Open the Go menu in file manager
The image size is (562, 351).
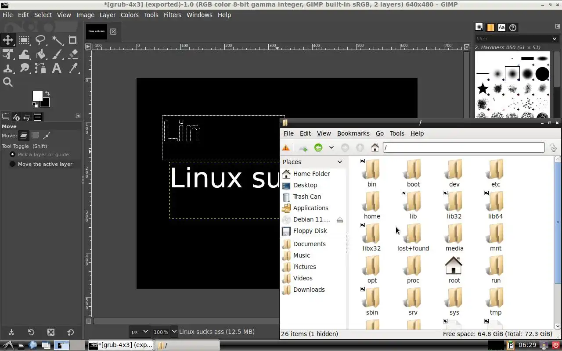380,133
